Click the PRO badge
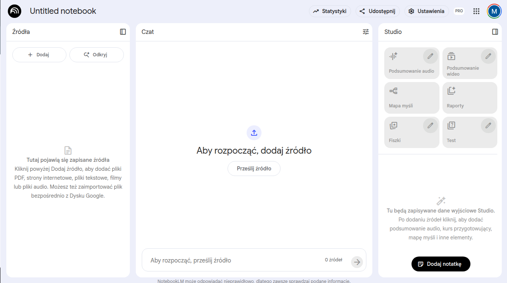The height and width of the screenshot is (283, 507). pyautogui.click(x=459, y=11)
